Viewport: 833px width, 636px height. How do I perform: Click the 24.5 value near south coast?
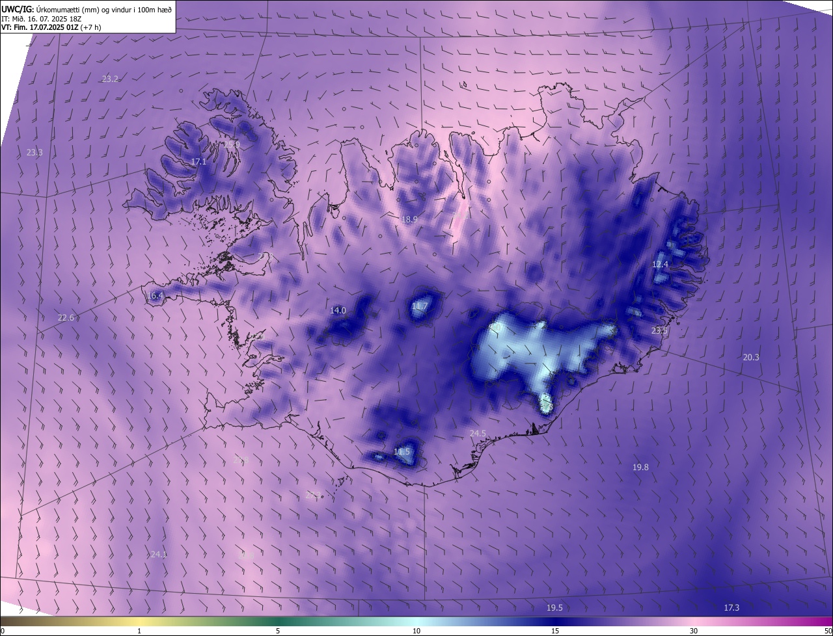[478, 433]
